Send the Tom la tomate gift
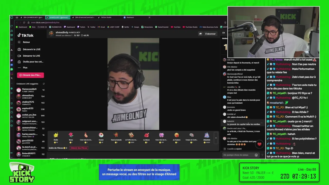Screen dimensions: 329x185 116,137
